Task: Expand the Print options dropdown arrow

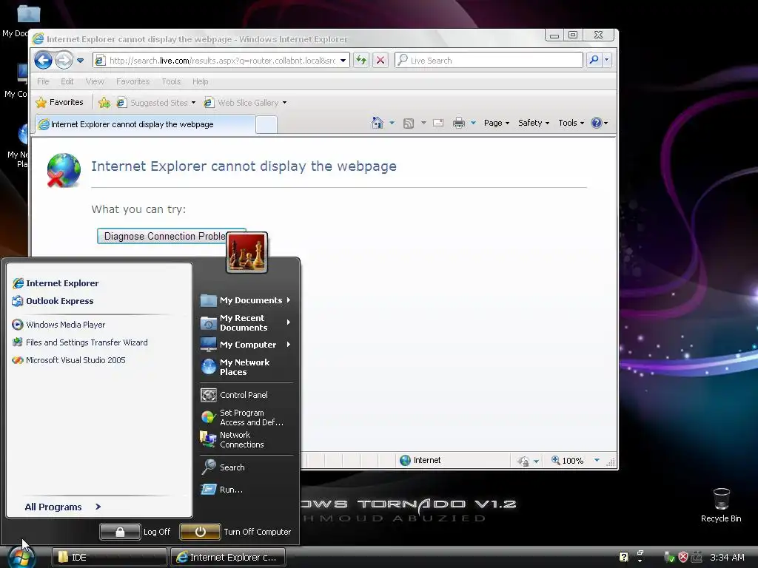Action: pyautogui.click(x=473, y=123)
